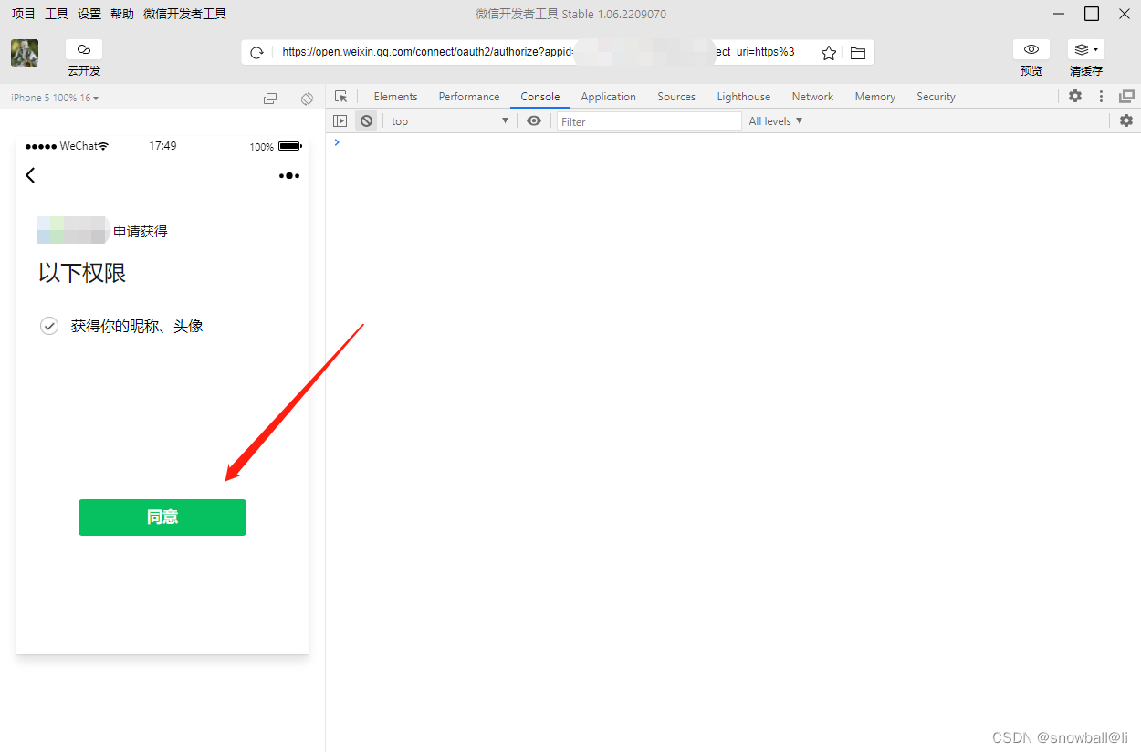Switch to the Network tab

click(x=812, y=97)
